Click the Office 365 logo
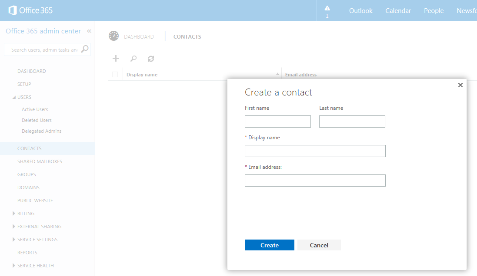477x276 pixels. coord(30,10)
